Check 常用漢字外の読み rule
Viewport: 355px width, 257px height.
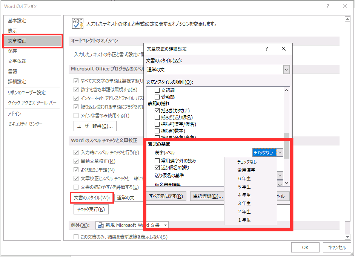tap(157, 161)
